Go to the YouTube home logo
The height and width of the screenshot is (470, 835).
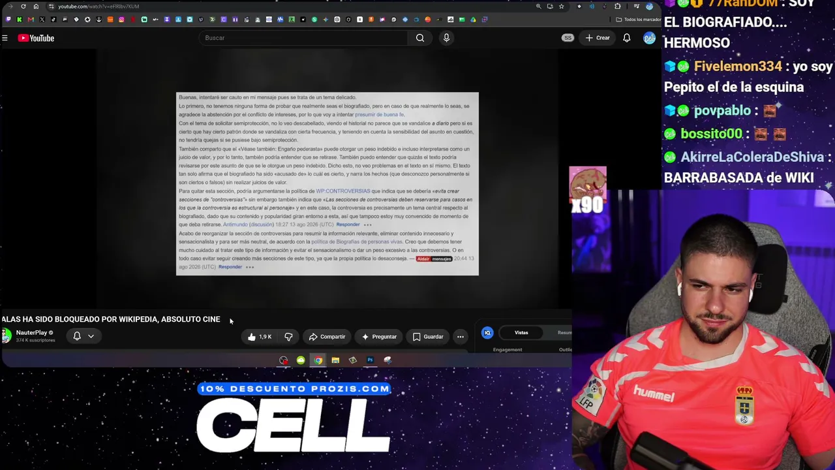(x=36, y=38)
